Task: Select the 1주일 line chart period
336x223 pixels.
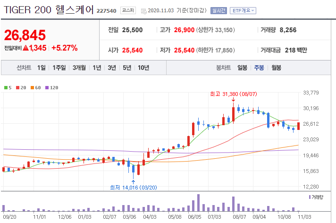Action: 59,68
